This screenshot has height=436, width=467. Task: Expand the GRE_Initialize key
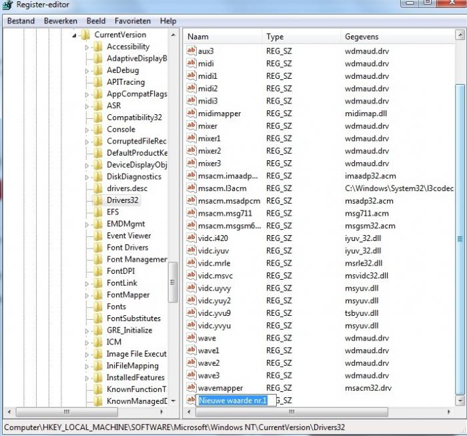pos(87,331)
